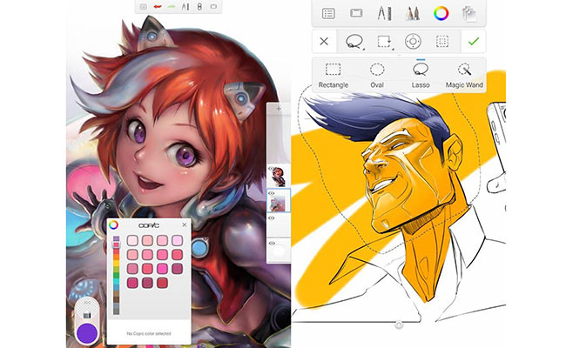The width and height of the screenshot is (566, 348).
Task: Select the purple family on Copic color strip
Action: click(x=116, y=238)
